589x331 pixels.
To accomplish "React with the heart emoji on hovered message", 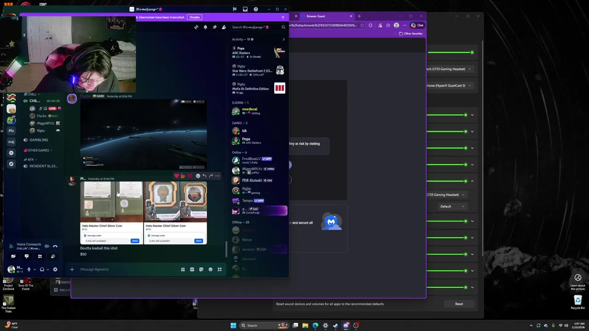I will click(x=176, y=176).
